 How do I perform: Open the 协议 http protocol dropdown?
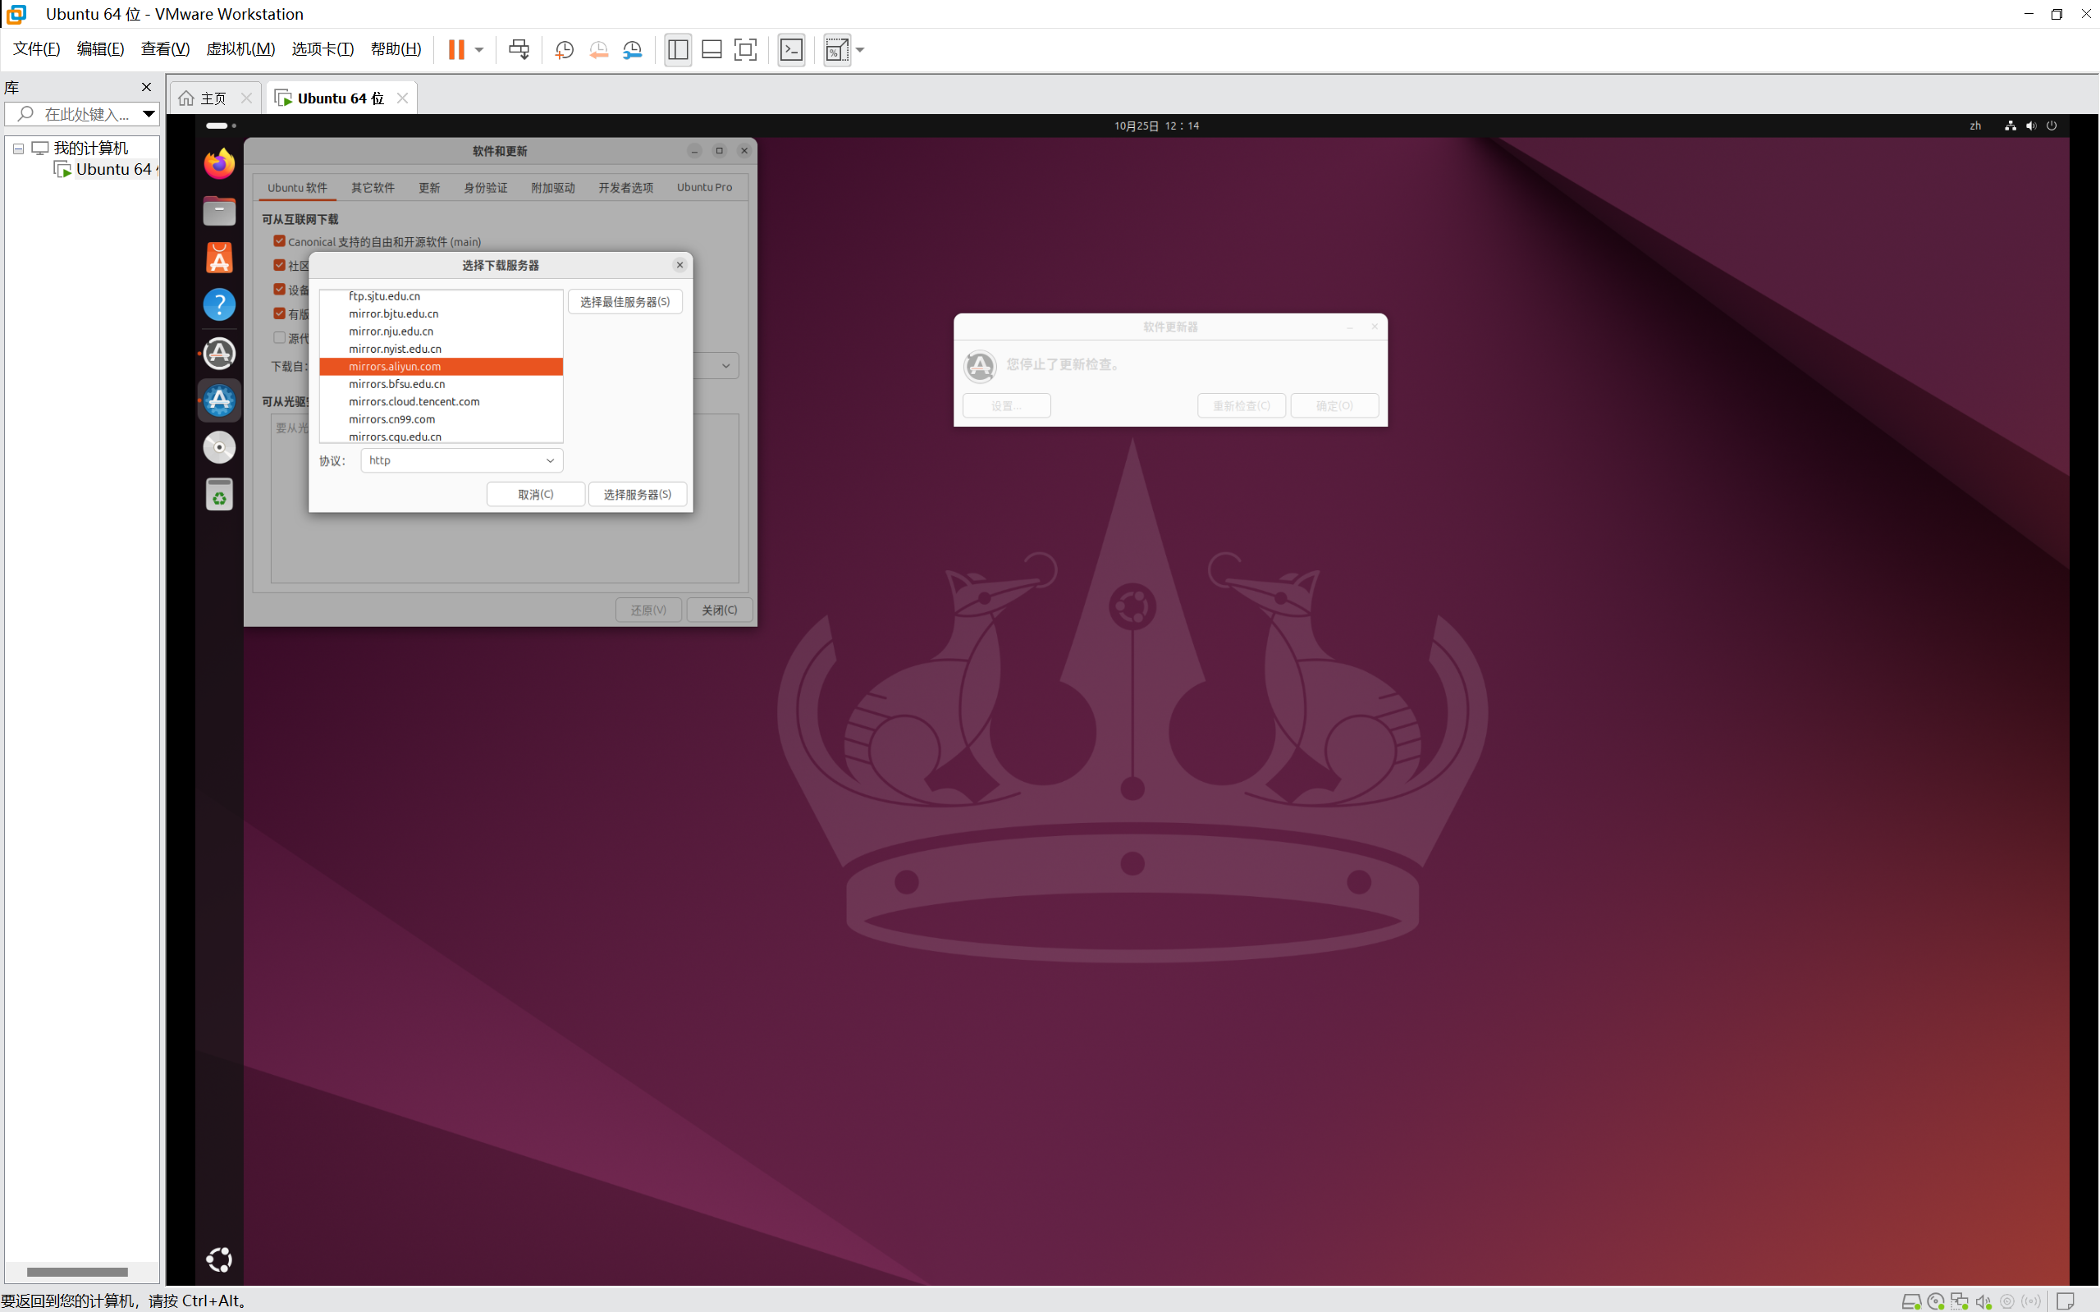[x=462, y=459]
